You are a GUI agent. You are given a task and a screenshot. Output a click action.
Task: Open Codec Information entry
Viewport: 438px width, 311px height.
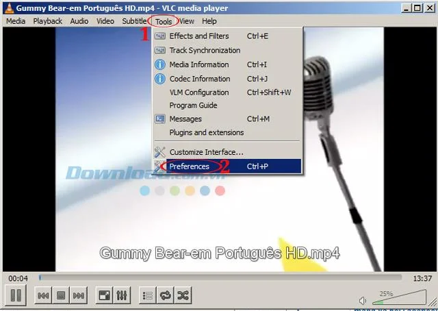click(227, 79)
